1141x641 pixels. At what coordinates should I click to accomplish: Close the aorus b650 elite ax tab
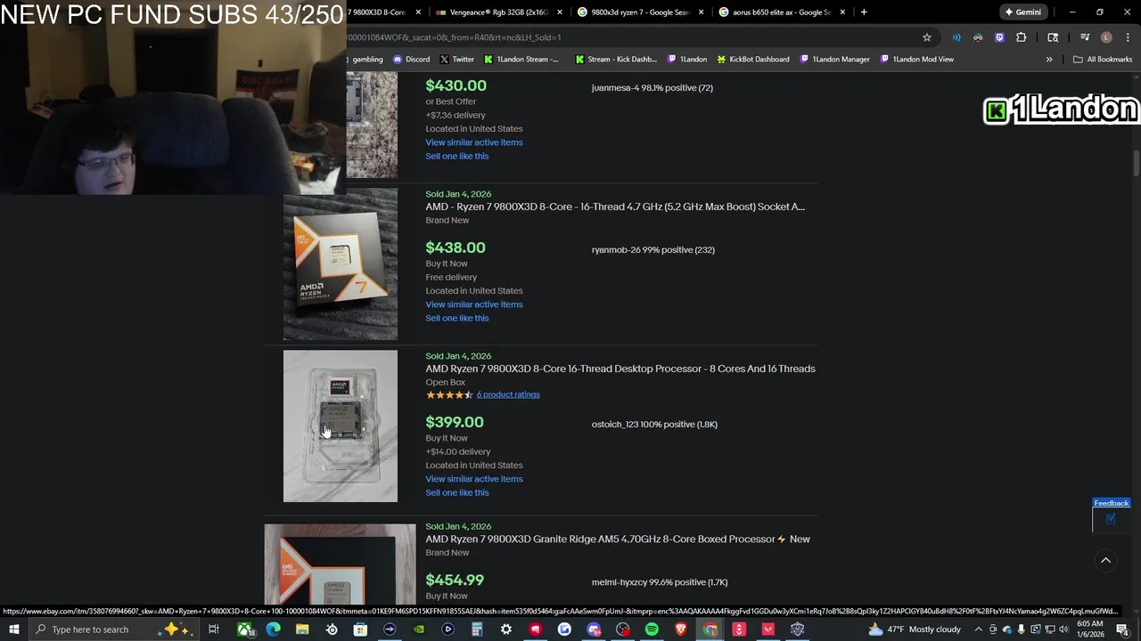point(842,12)
